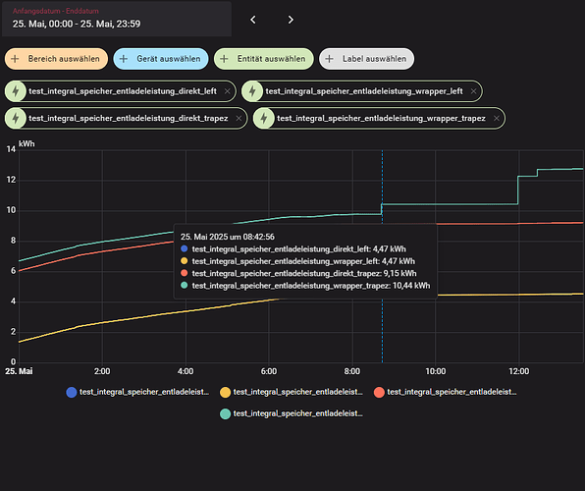Image resolution: width=585 pixels, height=491 pixels.
Task: Toggle red legend series visibility
Action: pyautogui.click(x=445, y=392)
